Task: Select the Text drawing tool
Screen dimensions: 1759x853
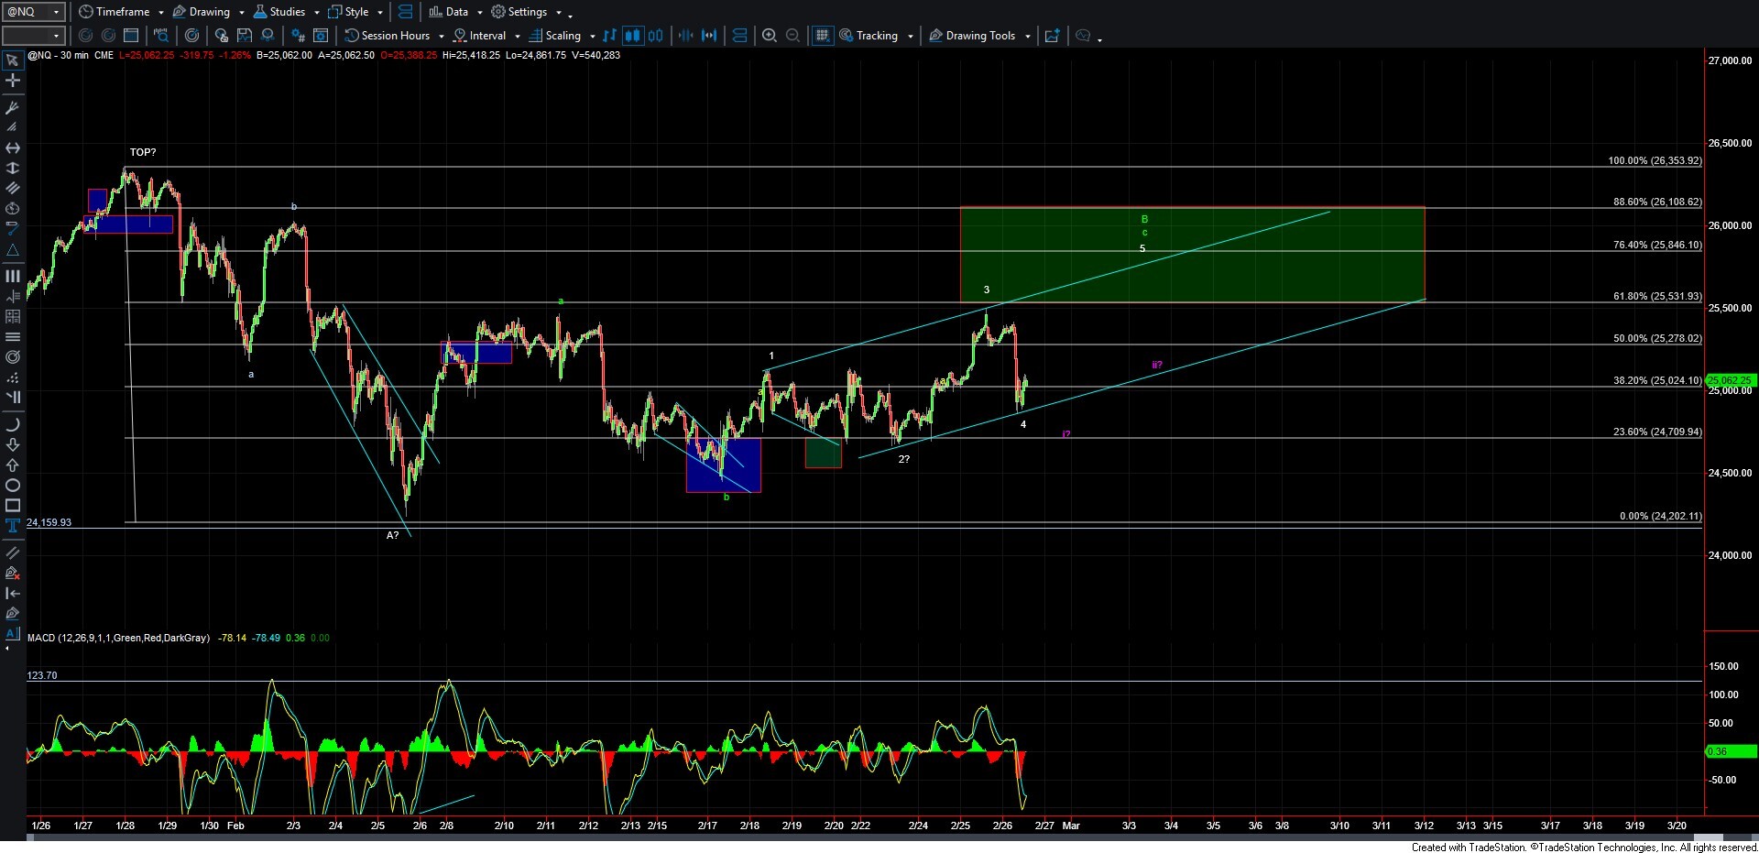Action: tap(13, 526)
